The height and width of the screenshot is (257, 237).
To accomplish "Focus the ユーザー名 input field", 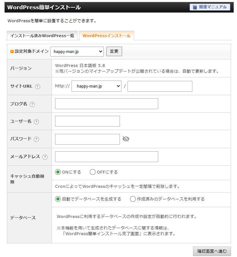I will coord(87,121).
